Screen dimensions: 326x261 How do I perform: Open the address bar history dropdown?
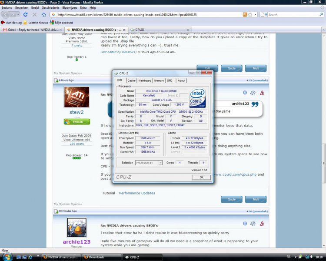pos(255,14)
